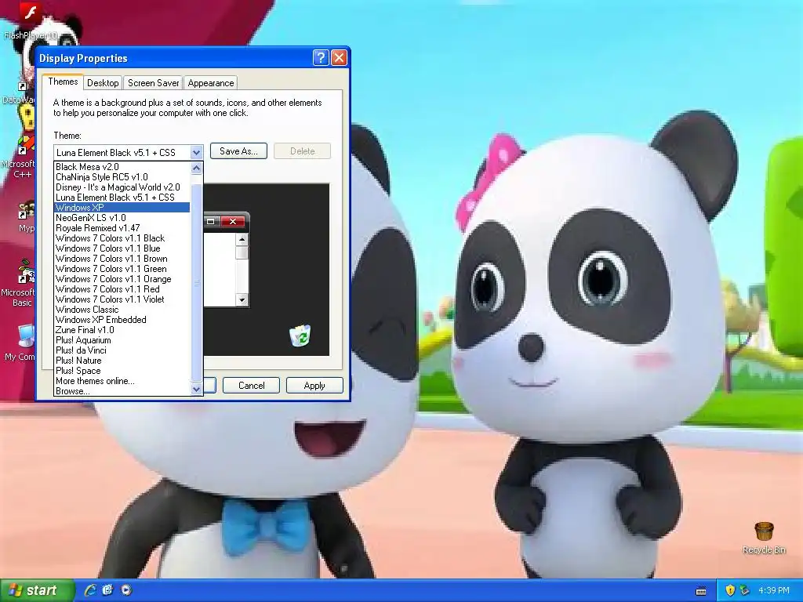The image size is (803, 602).
Task: Click the Apply button
Action: pyautogui.click(x=314, y=386)
